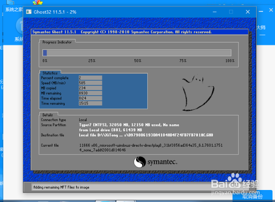Select the Speed value 585

point(90,83)
